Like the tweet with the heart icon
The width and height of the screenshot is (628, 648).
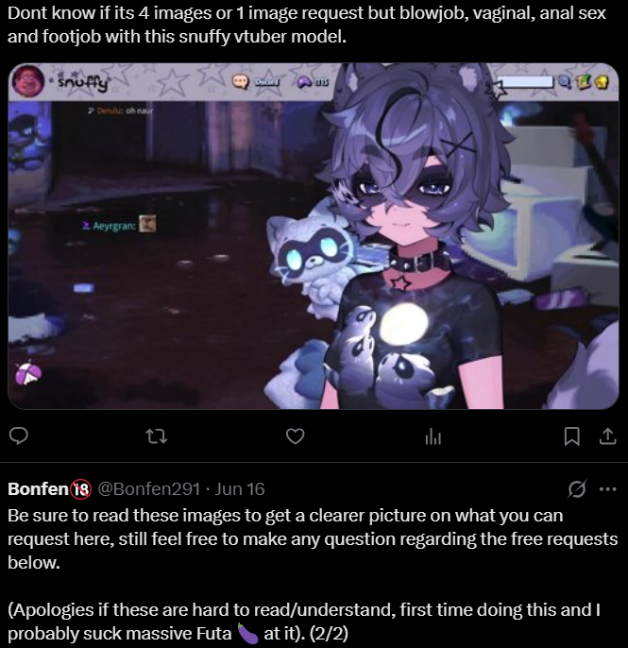pos(296,436)
